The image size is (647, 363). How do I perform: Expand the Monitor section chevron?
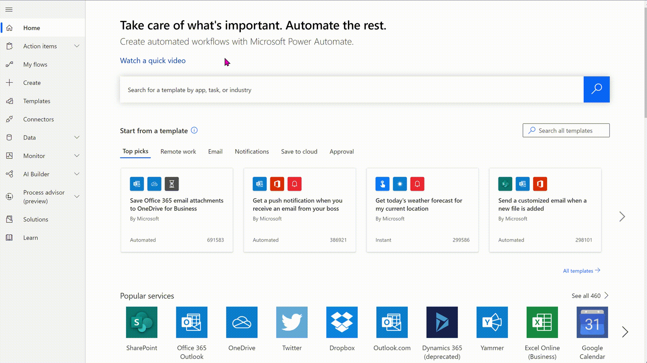point(77,156)
